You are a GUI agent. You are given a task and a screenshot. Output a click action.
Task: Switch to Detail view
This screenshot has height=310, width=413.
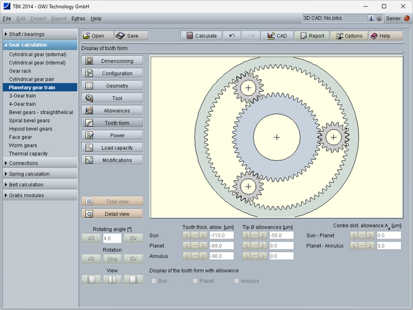(x=113, y=214)
